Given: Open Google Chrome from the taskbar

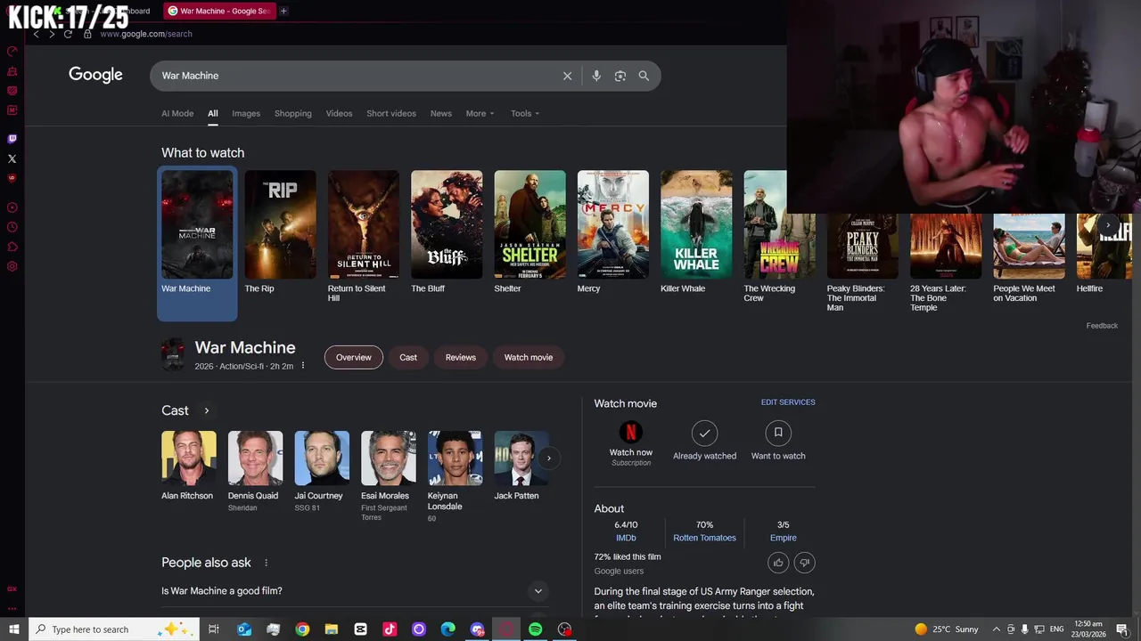Looking at the screenshot, I should 302,629.
